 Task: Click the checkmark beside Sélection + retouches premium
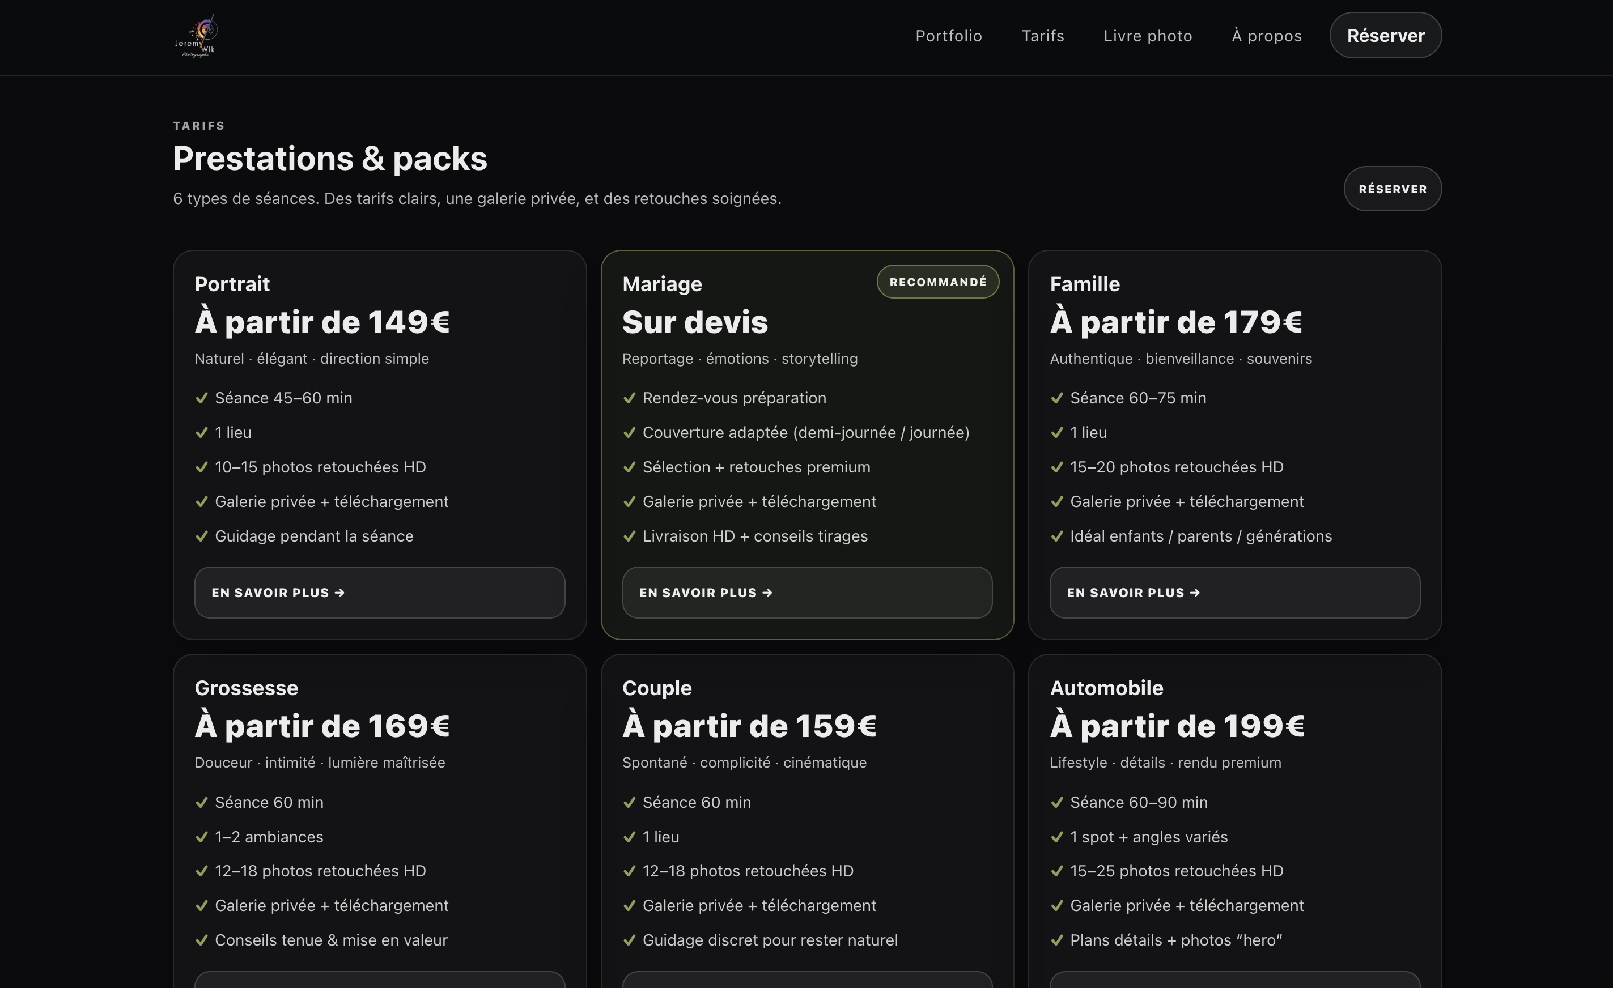click(x=629, y=467)
